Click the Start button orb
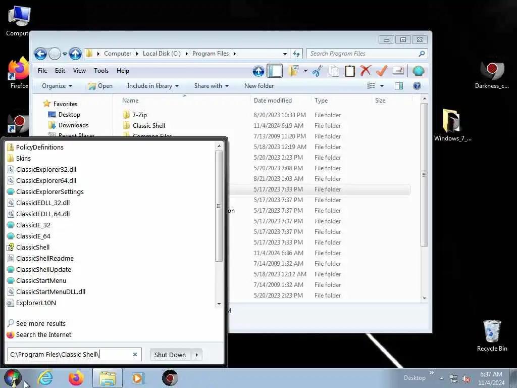 [13, 378]
